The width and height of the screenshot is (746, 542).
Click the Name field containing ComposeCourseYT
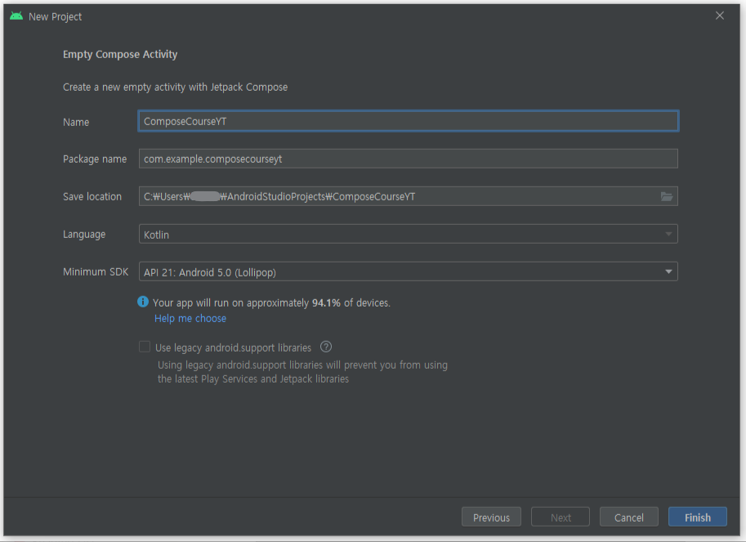(409, 120)
